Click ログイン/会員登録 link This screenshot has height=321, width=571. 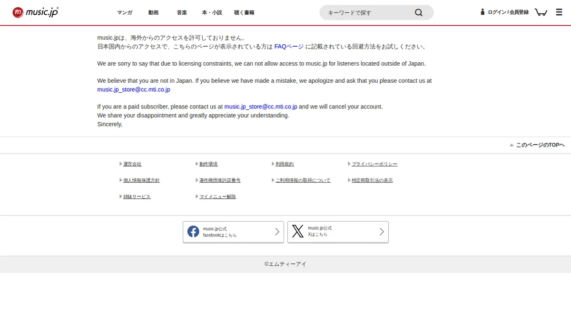(508, 12)
